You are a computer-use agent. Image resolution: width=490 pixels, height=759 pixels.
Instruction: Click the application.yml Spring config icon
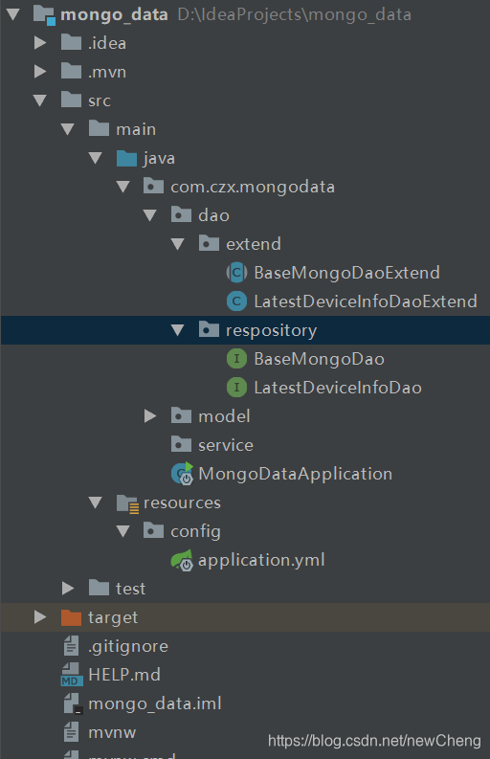182,561
